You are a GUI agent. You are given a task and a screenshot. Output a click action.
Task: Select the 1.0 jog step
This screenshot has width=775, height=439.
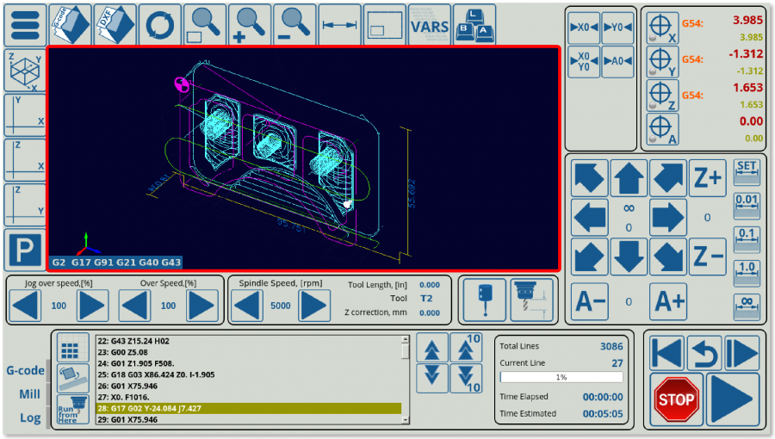(747, 273)
